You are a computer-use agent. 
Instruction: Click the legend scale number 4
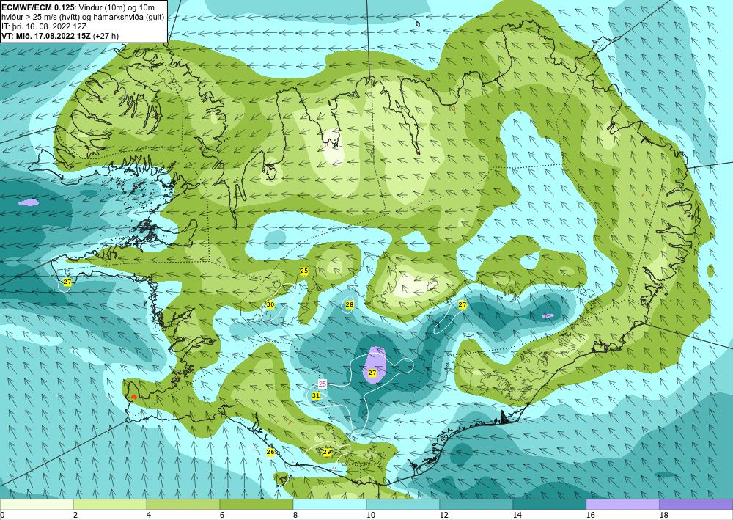pos(149,516)
